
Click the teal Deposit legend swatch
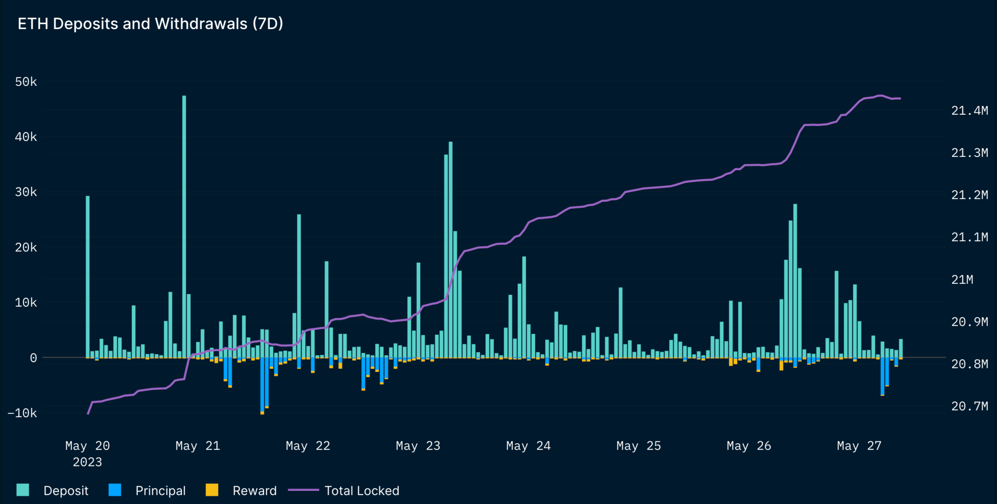(x=23, y=490)
